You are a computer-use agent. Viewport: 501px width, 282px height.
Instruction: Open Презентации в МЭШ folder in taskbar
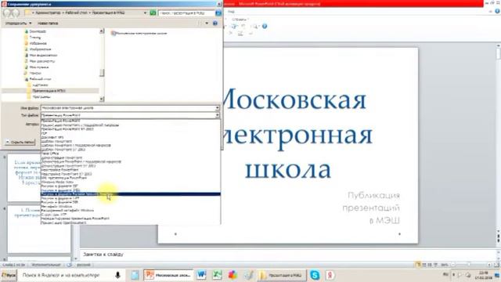[282, 275]
